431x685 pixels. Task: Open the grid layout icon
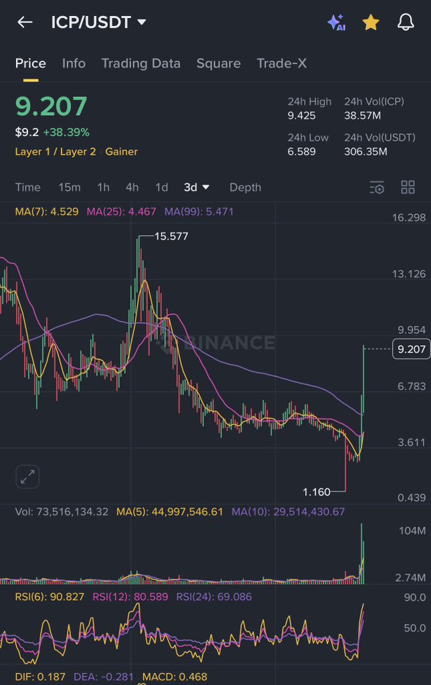tap(408, 187)
